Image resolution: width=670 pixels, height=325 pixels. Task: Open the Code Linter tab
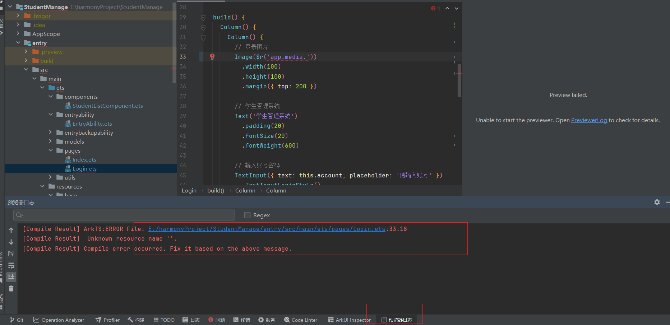pos(301,320)
